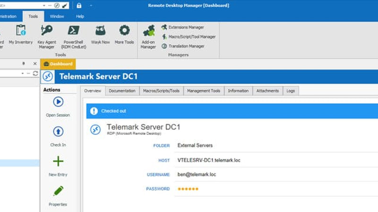Open Administration ribbon tab
The width and height of the screenshot is (378, 212).
point(9,16)
